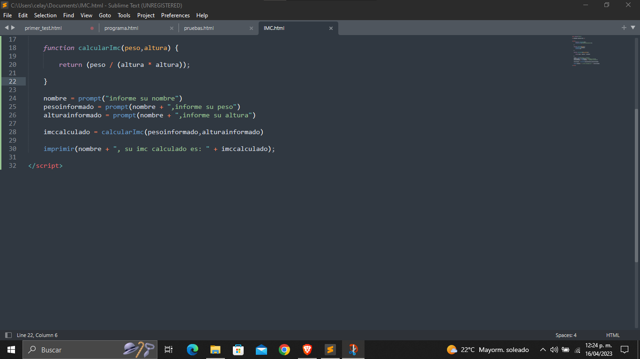Image resolution: width=640 pixels, height=359 pixels.
Task: Open File Explorer from taskbar
Action: 215,350
